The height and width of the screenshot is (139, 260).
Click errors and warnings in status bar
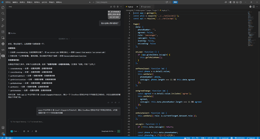[x=9, y=138]
